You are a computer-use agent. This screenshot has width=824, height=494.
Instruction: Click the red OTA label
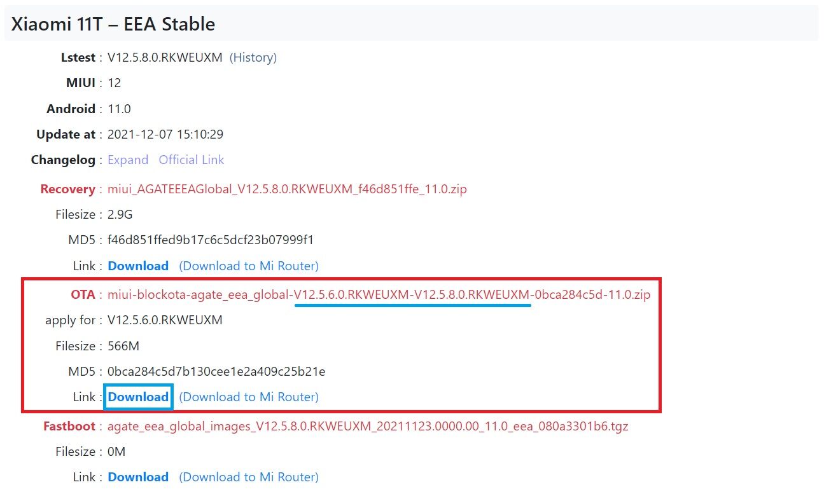pos(83,294)
